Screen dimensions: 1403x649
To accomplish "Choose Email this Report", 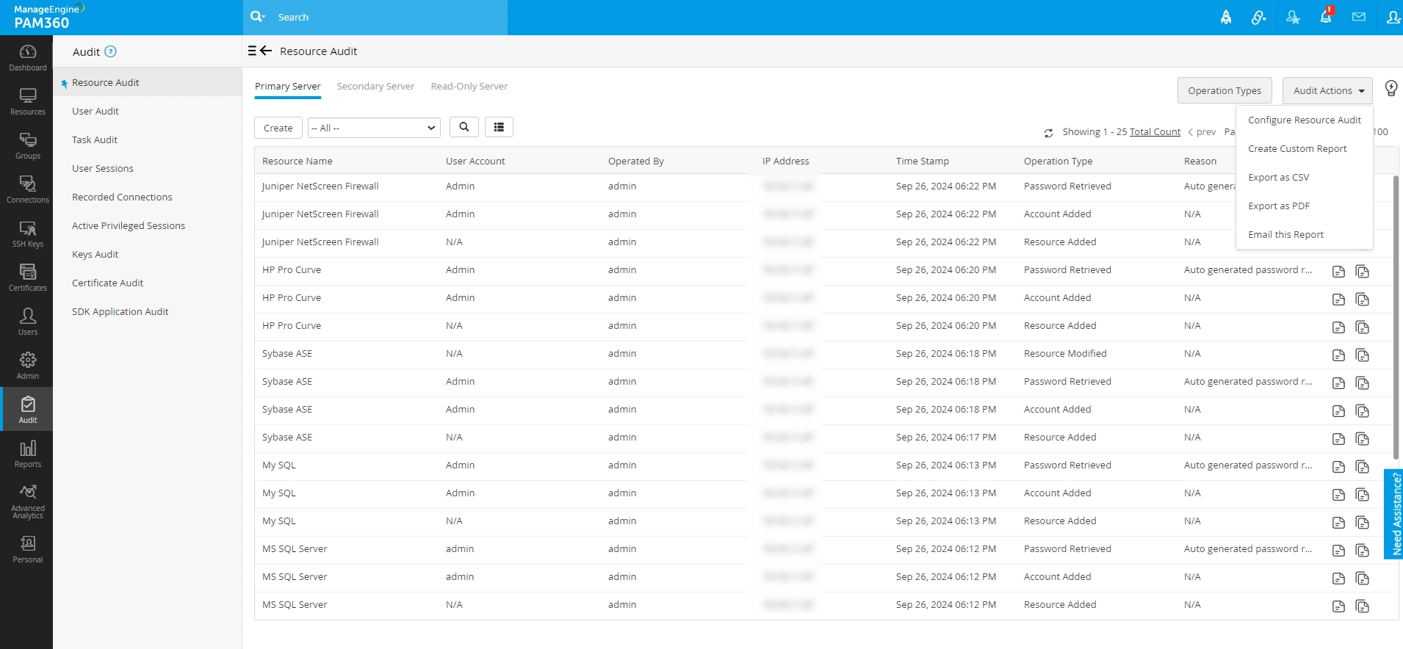I will 1305,234.
